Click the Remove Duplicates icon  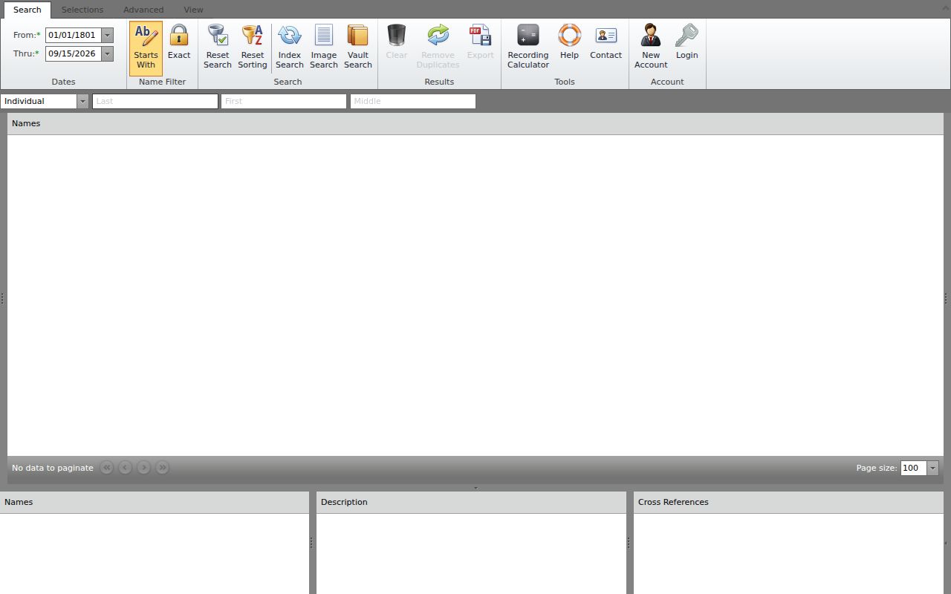click(x=438, y=35)
